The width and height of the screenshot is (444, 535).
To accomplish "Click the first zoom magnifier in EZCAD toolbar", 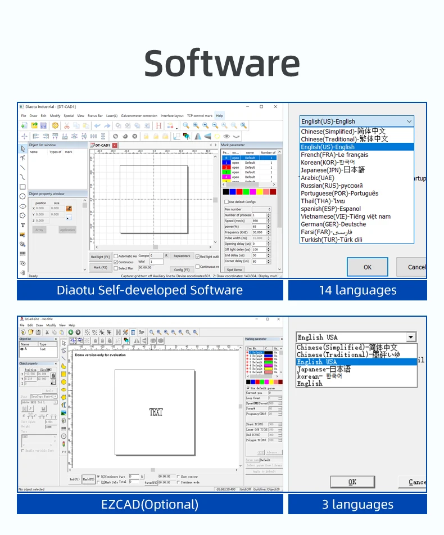I will click(152, 332).
